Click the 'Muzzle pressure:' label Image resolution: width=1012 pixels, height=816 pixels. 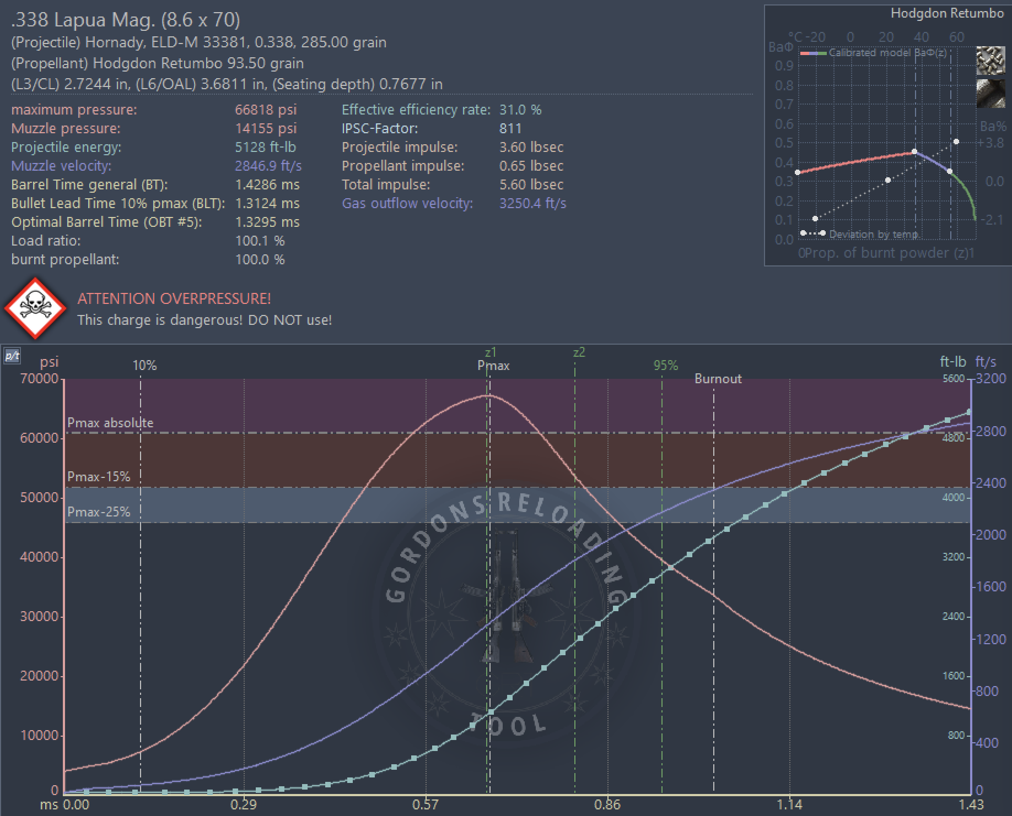pos(66,128)
